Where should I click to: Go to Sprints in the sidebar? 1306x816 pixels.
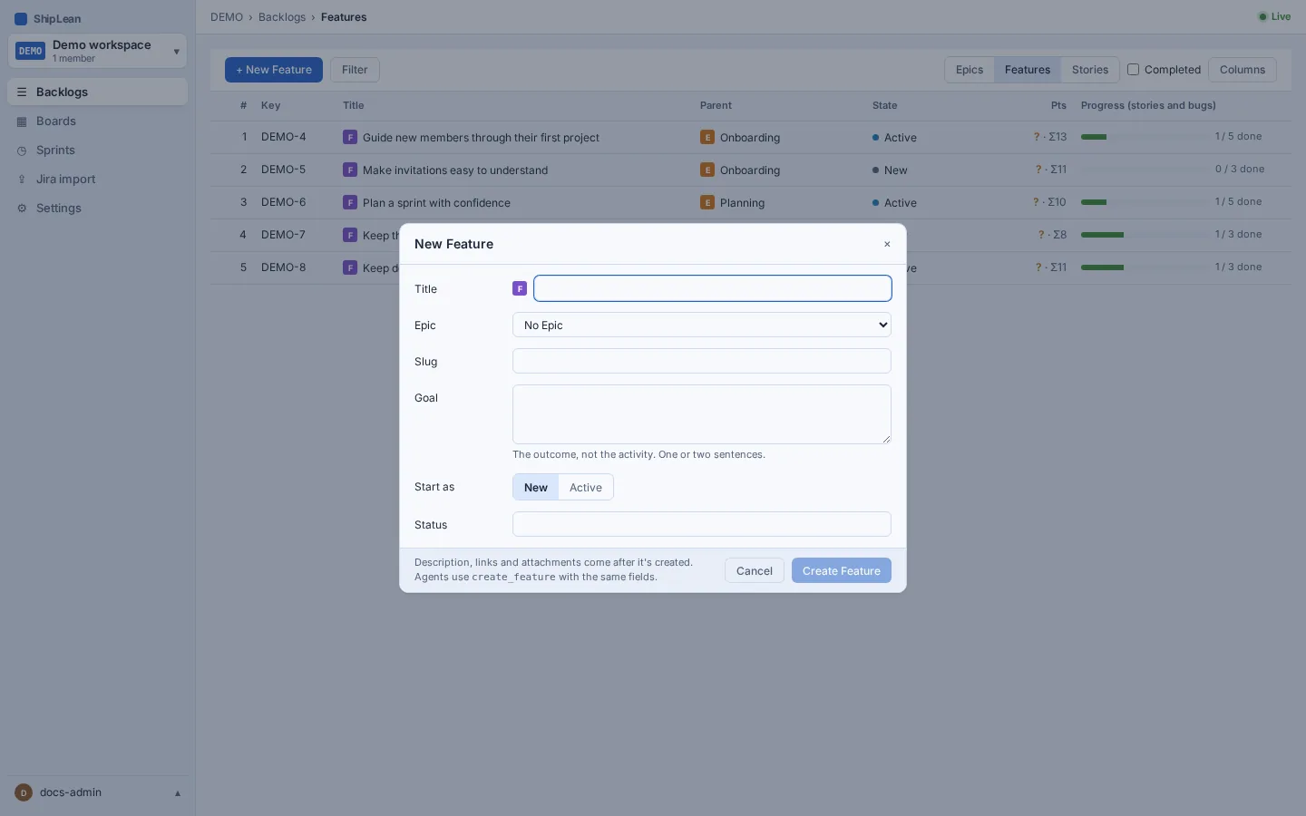point(97,150)
